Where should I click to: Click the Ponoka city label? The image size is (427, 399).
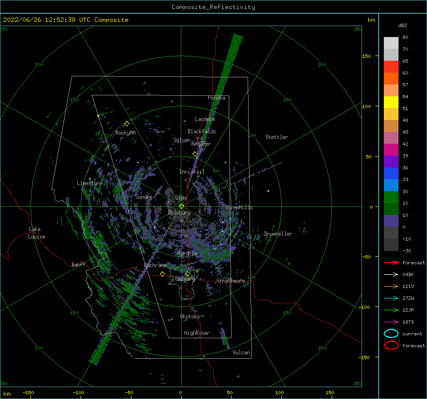click(216, 98)
